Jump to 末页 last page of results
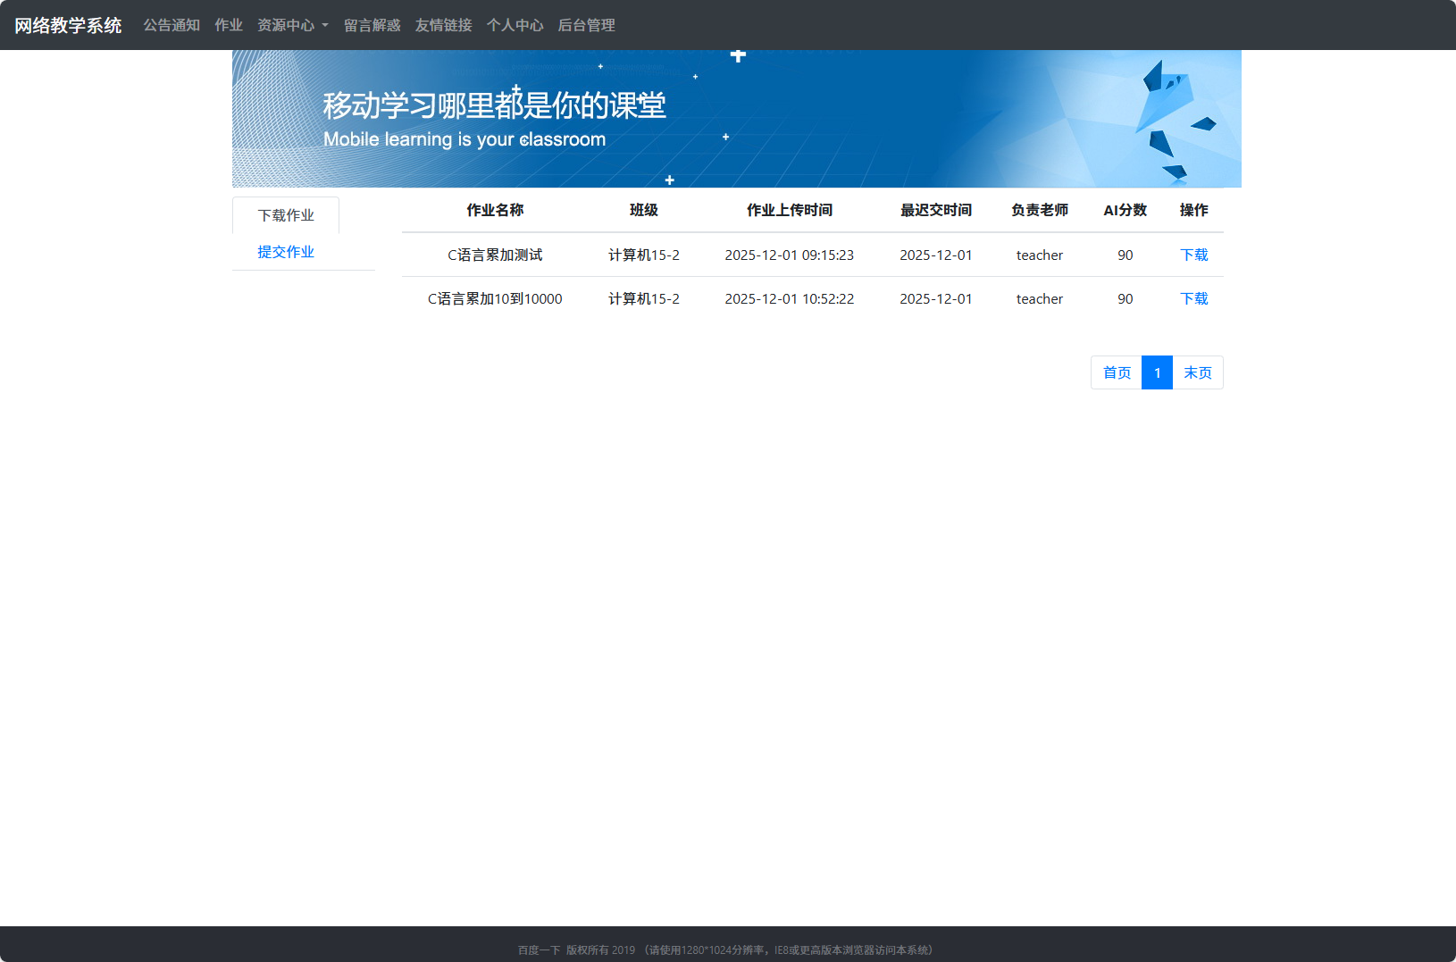 1198,372
